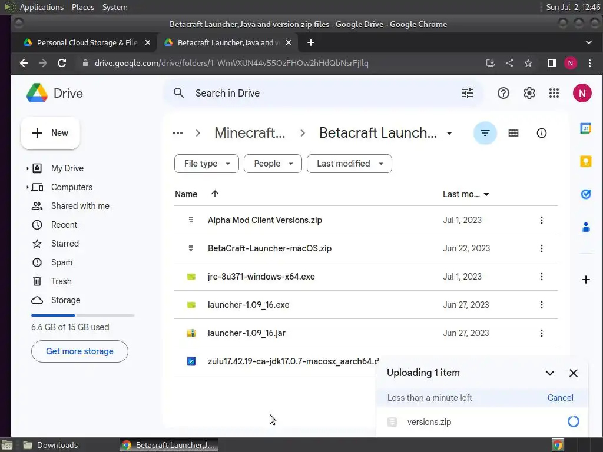Open Starred section
The height and width of the screenshot is (452, 603).
click(x=65, y=244)
